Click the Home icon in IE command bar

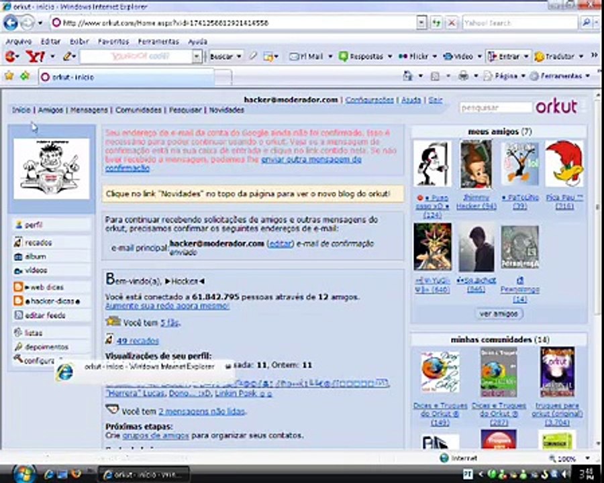click(x=407, y=76)
